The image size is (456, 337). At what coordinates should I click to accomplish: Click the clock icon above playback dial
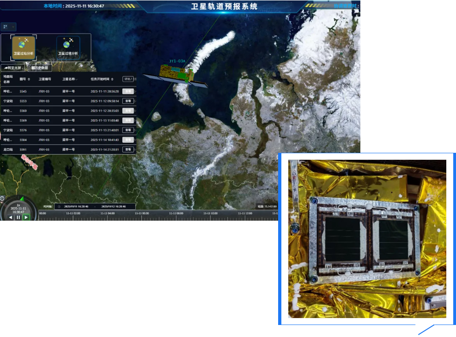2,199
